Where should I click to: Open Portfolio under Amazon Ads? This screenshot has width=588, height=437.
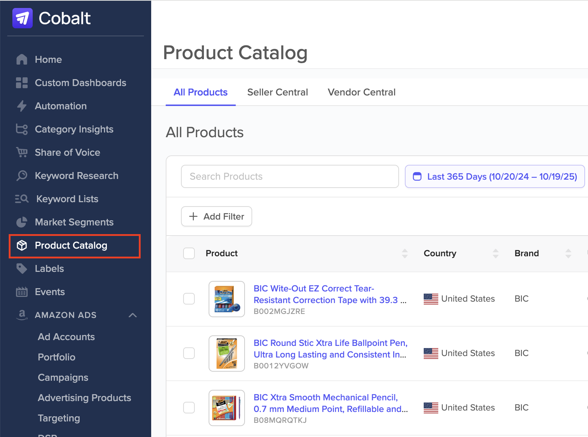[57, 357]
